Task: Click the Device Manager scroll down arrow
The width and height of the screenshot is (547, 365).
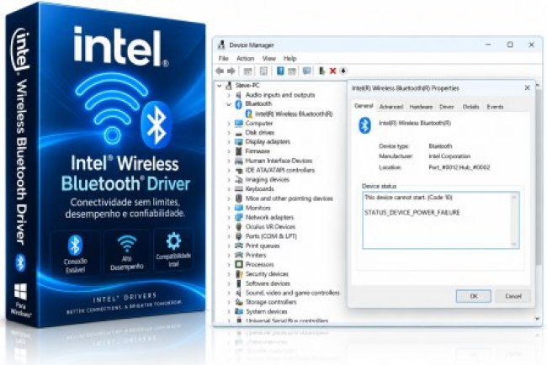Action: 537,319
